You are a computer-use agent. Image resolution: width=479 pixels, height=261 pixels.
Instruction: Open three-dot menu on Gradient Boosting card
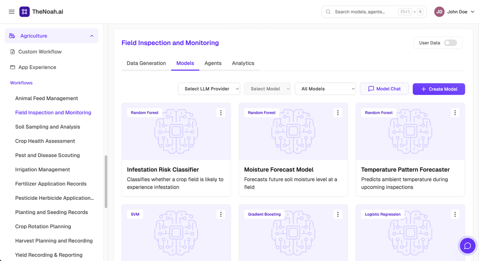tap(338, 215)
